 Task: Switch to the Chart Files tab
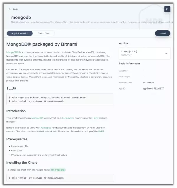coord(43,33)
